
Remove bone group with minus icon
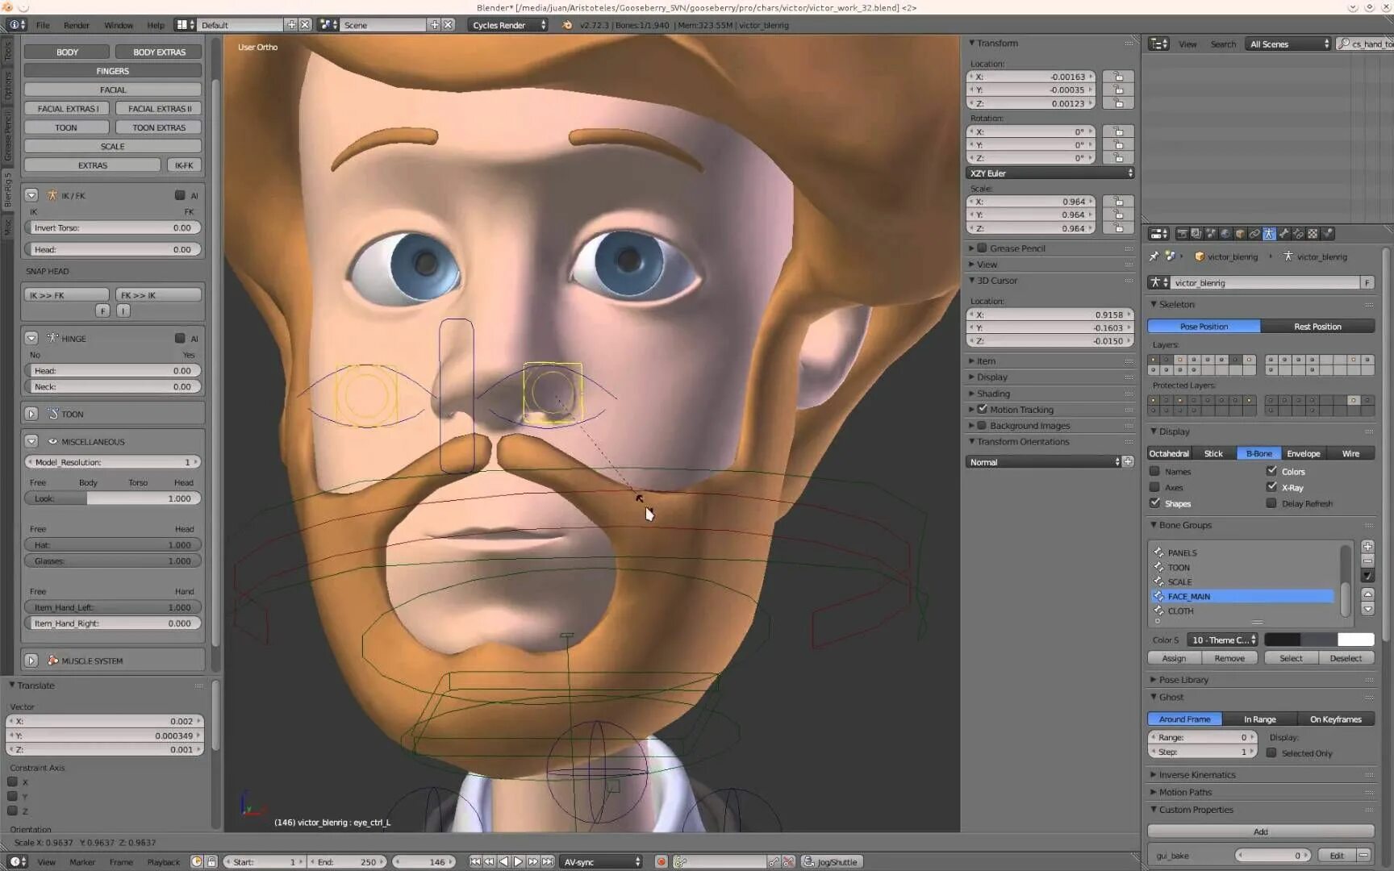pos(1367,561)
